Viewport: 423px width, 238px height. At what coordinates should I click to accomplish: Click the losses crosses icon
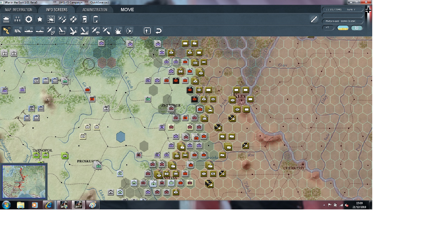coord(17,19)
